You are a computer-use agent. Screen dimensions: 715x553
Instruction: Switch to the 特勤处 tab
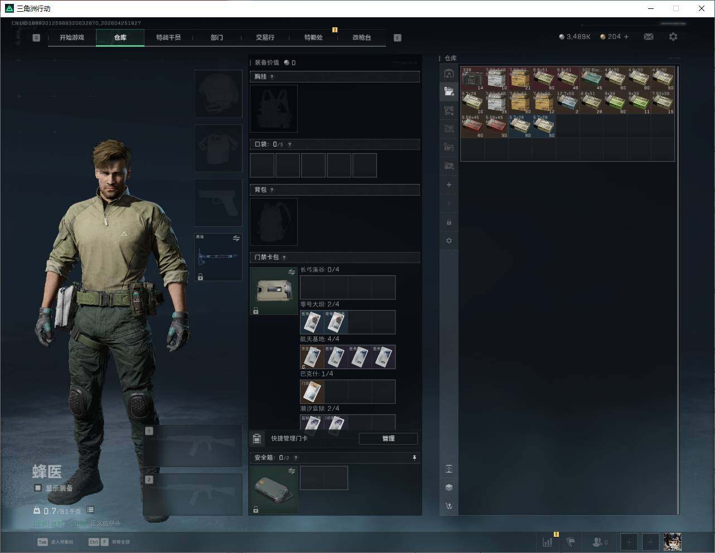point(313,38)
